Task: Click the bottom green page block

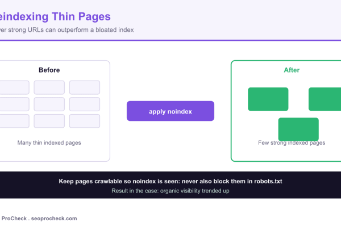Action: pos(298,129)
